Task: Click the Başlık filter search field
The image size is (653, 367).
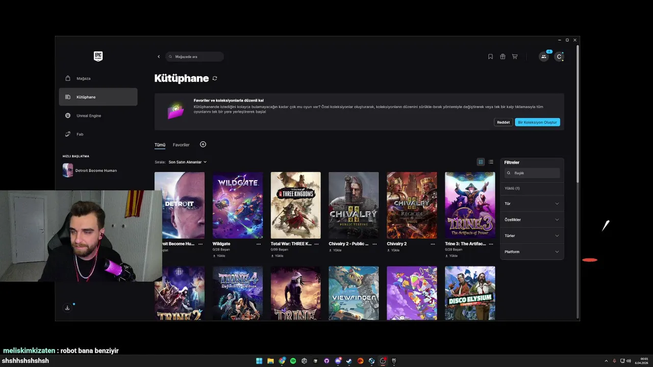Action: [532, 173]
